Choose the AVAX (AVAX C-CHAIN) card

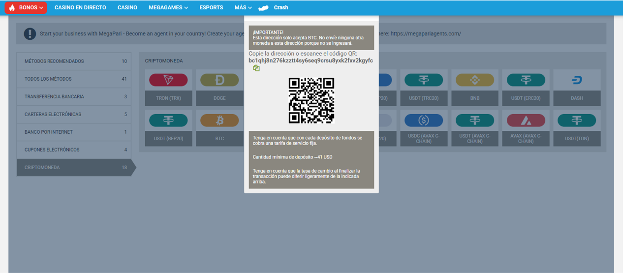tap(526, 128)
